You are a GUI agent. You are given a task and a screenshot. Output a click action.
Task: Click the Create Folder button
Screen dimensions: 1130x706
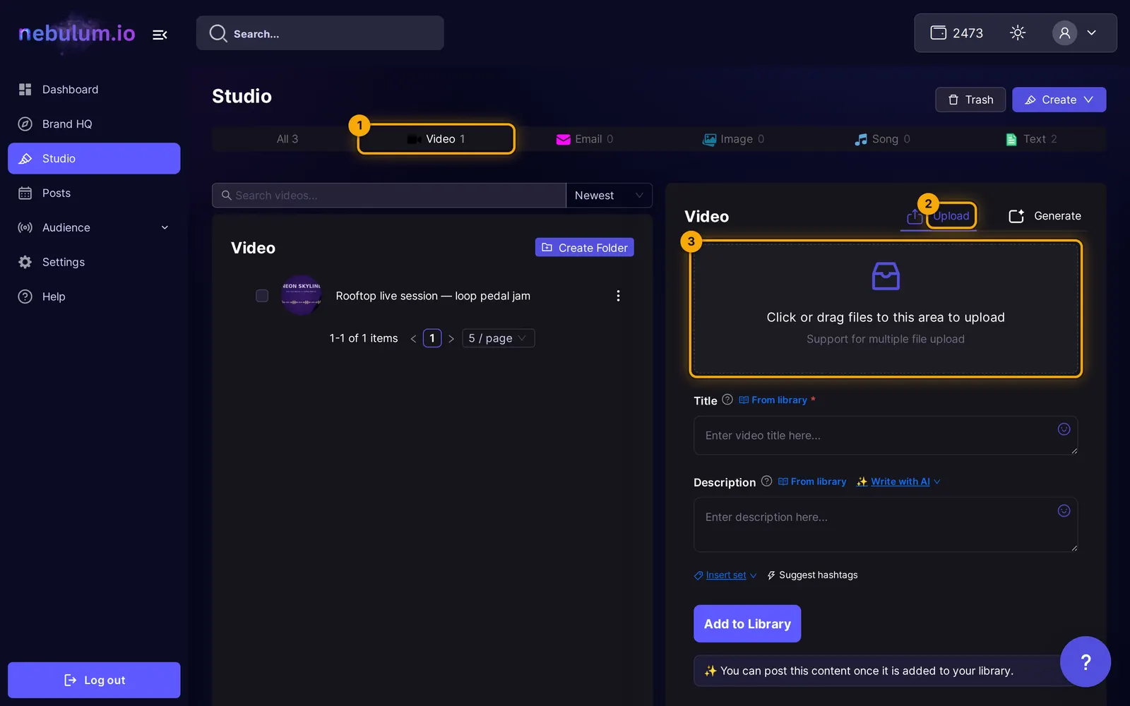click(584, 248)
